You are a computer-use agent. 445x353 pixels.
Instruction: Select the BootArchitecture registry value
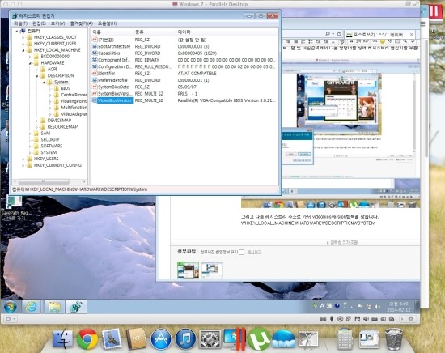(x=114, y=46)
